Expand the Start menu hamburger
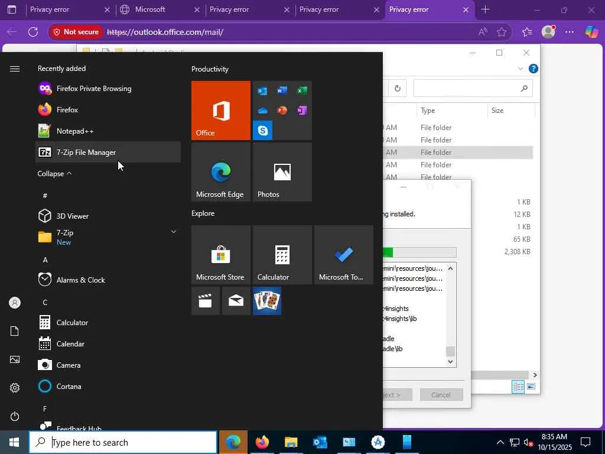This screenshot has width=605, height=454. [x=15, y=69]
